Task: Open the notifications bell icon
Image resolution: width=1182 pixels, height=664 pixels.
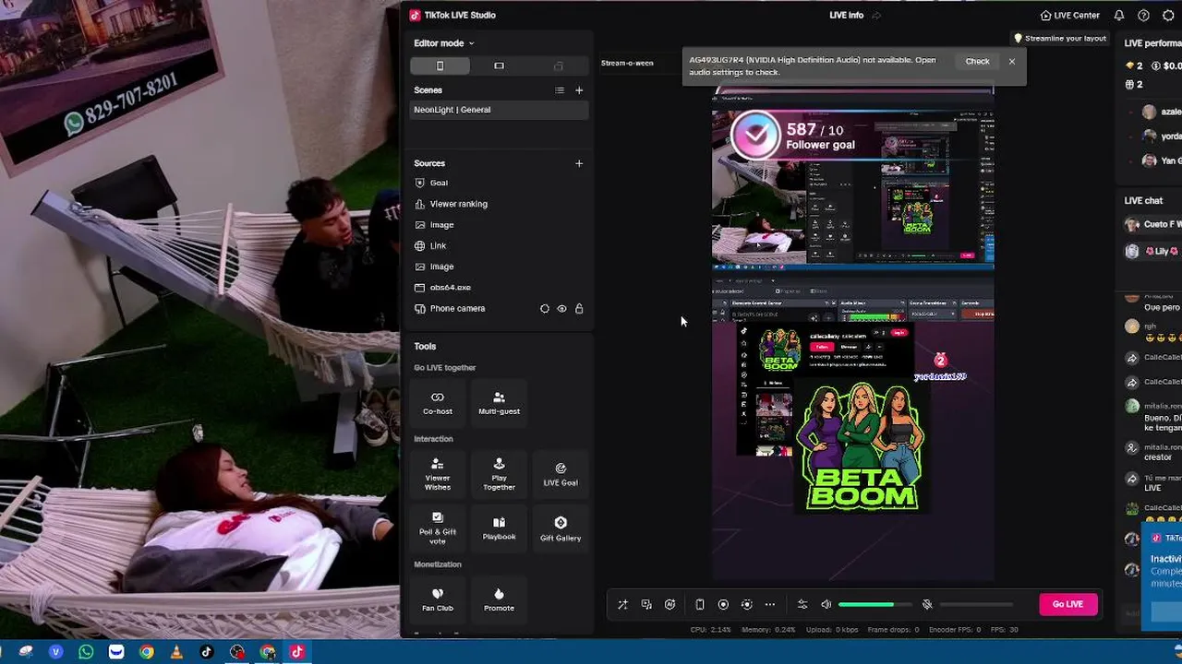Action: 1119,16
